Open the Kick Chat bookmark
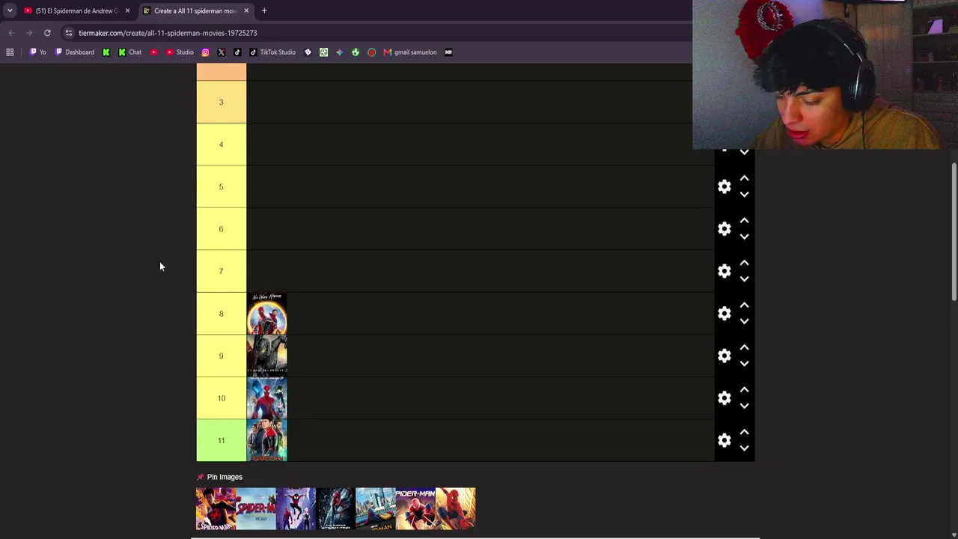The image size is (958, 539). [129, 52]
